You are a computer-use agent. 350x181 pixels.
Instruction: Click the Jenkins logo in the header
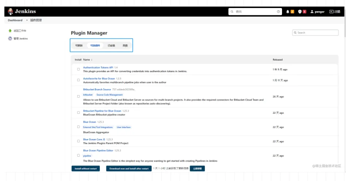tap(22, 11)
